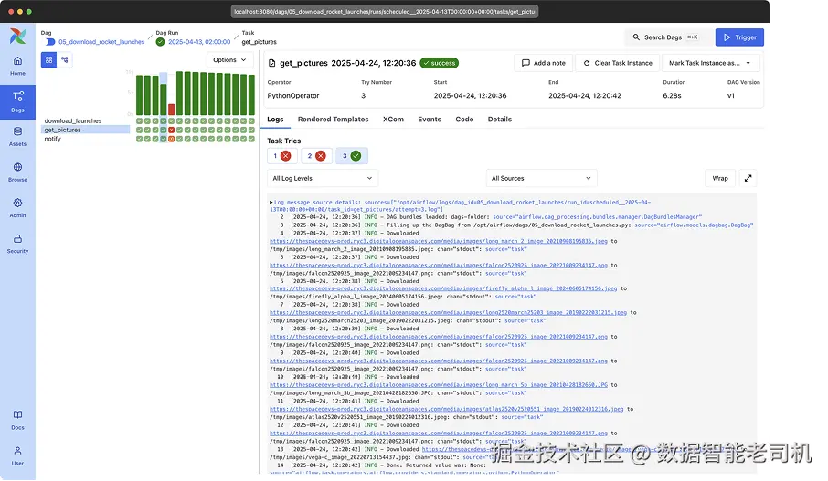Open the long_march_5b image log URL
This screenshot has height=481, width=828.
tap(439, 385)
